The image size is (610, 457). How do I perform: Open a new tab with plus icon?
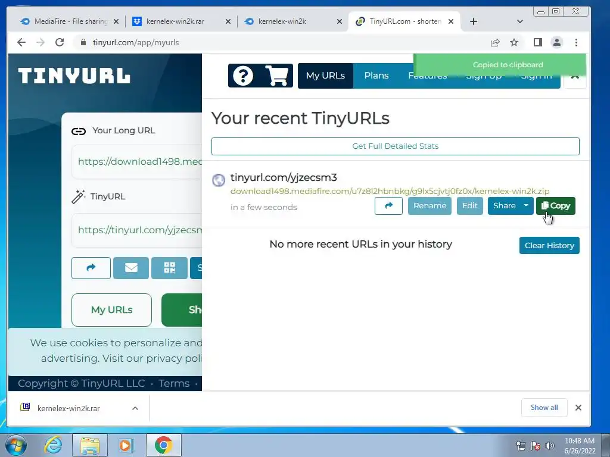pyautogui.click(x=474, y=21)
